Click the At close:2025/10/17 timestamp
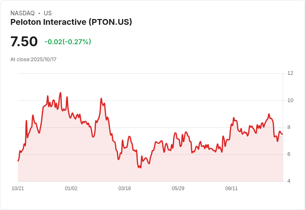The image size is (305, 210). (x=33, y=60)
